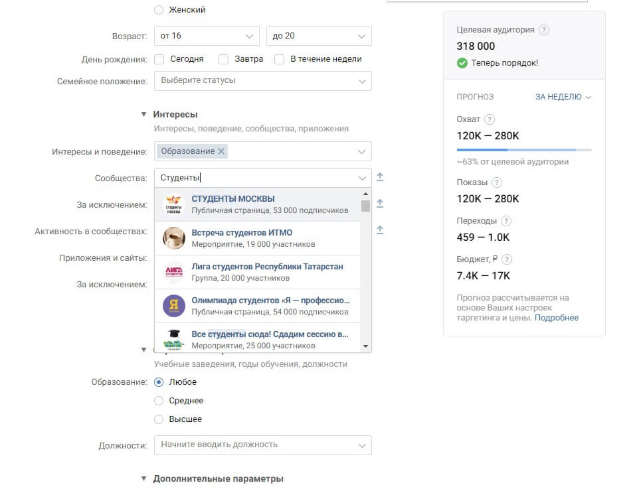641x487 pixels.
Task: Check the В течение недели birthday checkbox
Action: [x=280, y=60]
